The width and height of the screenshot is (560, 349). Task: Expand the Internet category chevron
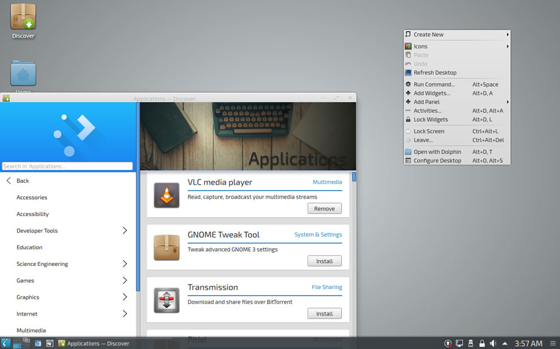tap(124, 313)
